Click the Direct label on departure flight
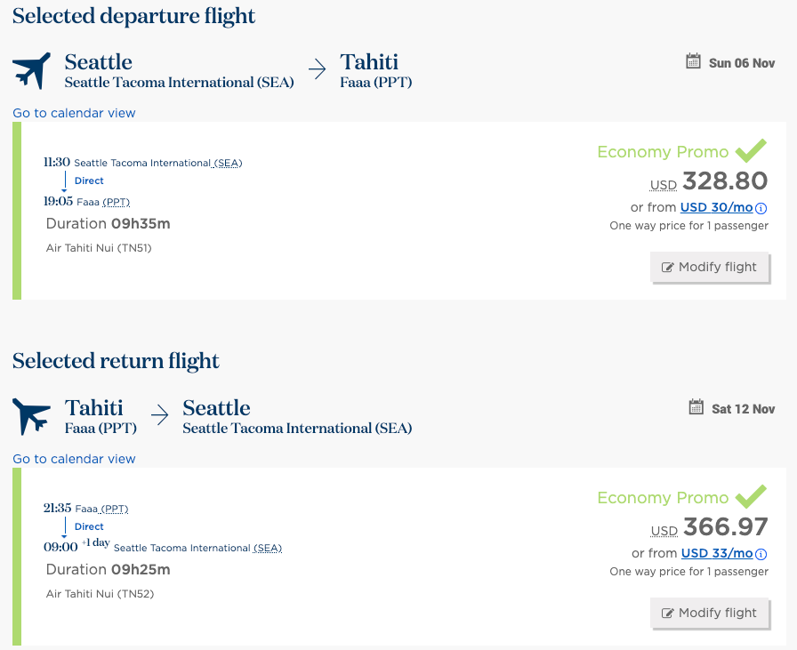 point(89,181)
